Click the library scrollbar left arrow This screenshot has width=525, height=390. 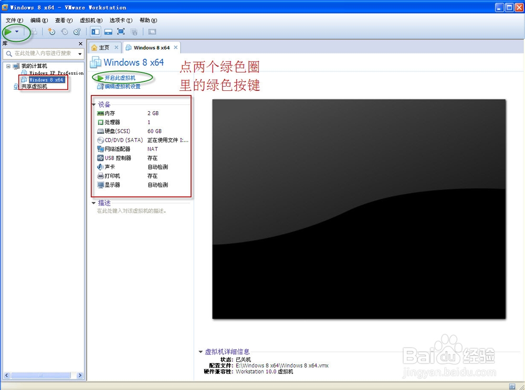7,375
